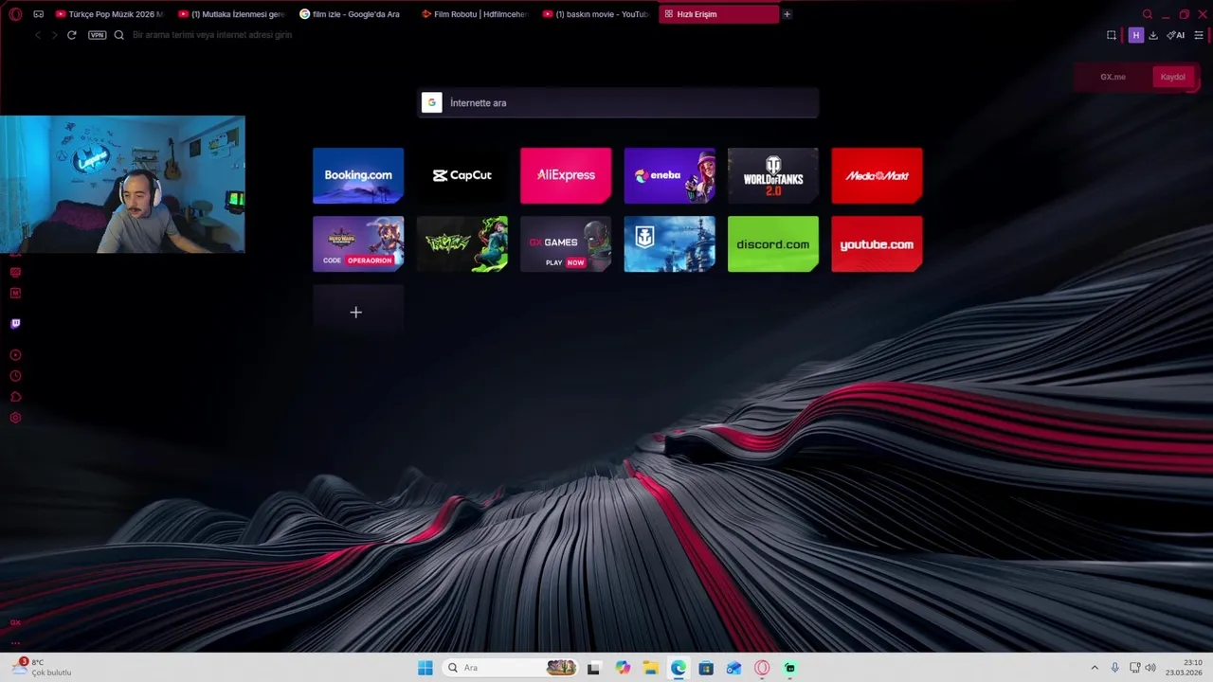Open Opera GX from the taskbar
This screenshot has width=1213, height=682.
[x=762, y=668]
